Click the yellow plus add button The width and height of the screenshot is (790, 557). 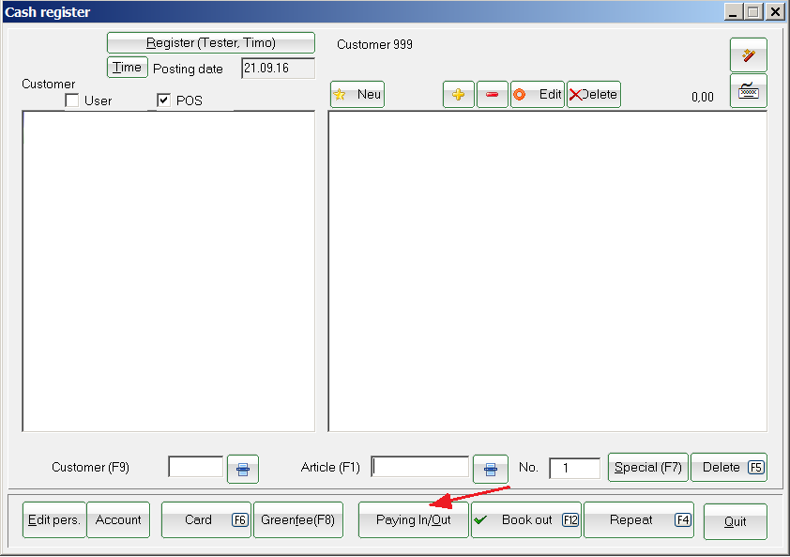click(459, 94)
